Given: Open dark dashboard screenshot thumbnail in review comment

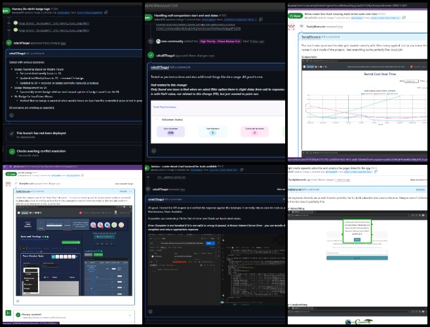Looking at the screenshot, I should [x=74, y=250].
